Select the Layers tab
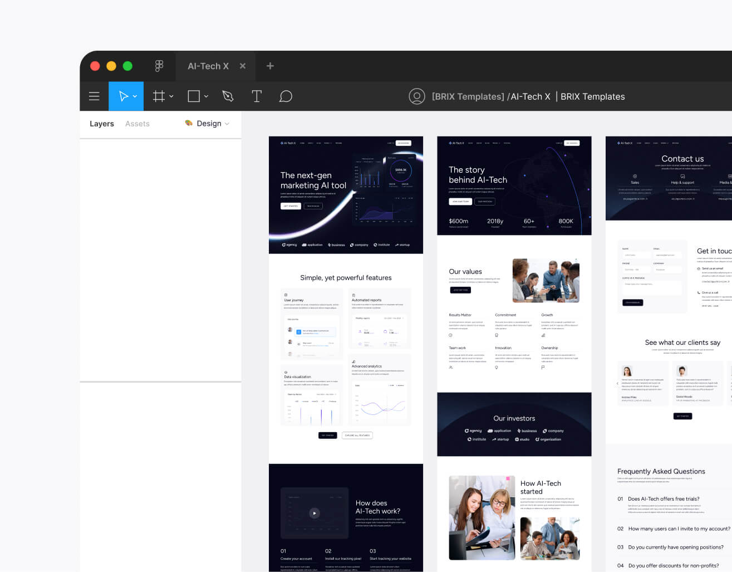 point(101,124)
